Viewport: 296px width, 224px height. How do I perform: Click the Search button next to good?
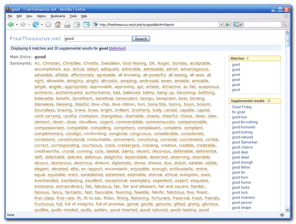tap(141, 39)
